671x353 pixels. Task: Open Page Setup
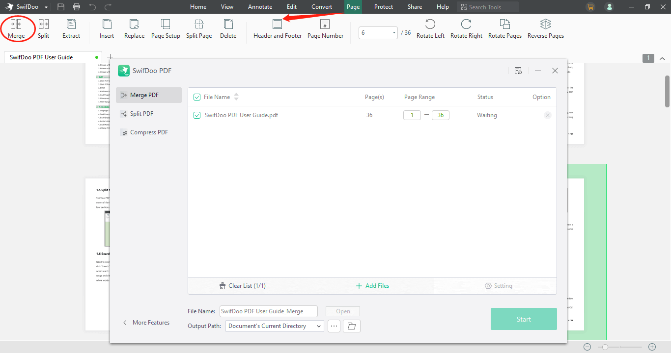166,29
